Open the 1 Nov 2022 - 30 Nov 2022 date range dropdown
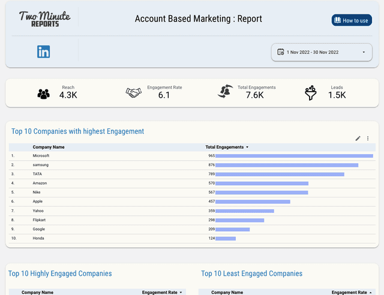The width and height of the screenshot is (384, 295). click(x=322, y=52)
